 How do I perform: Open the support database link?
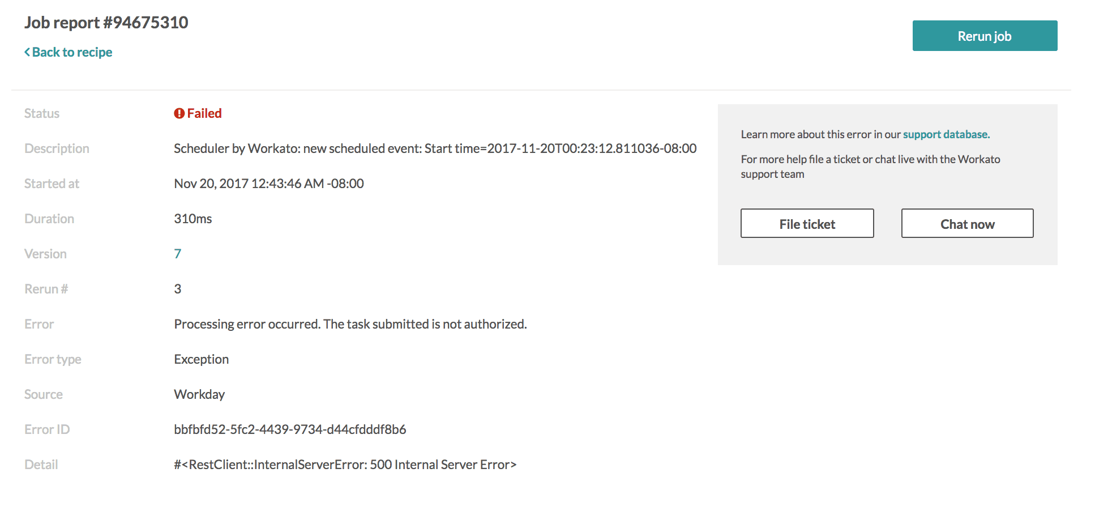point(945,134)
